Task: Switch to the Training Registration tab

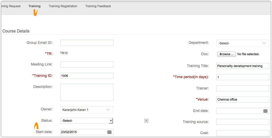Action: (63, 6)
